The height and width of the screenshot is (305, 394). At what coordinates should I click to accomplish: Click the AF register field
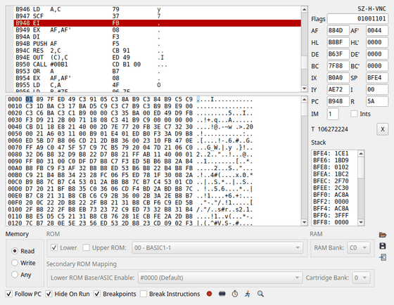pos(338,31)
